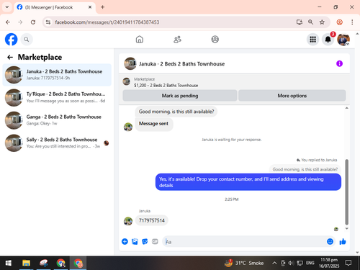Click the Facebook search magnifier icon
360x270 pixels.
click(27, 40)
